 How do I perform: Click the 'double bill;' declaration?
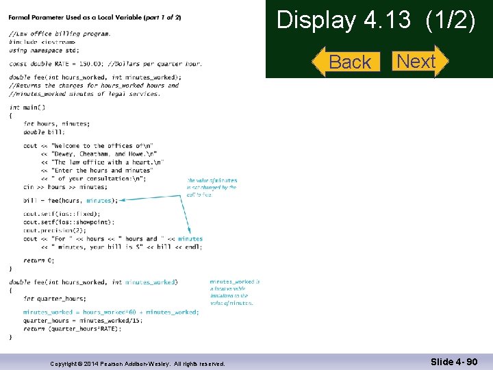point(44,132)
